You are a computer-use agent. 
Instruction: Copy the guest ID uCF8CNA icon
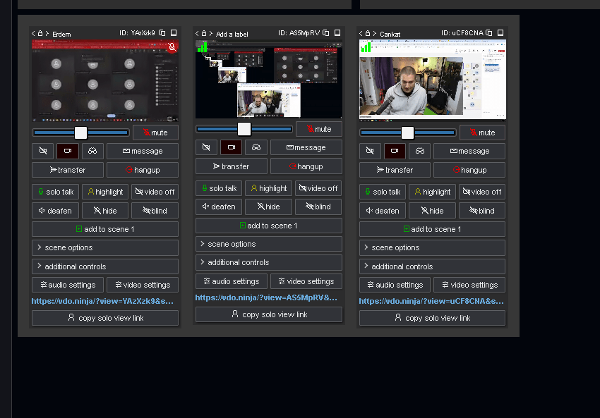489,33
